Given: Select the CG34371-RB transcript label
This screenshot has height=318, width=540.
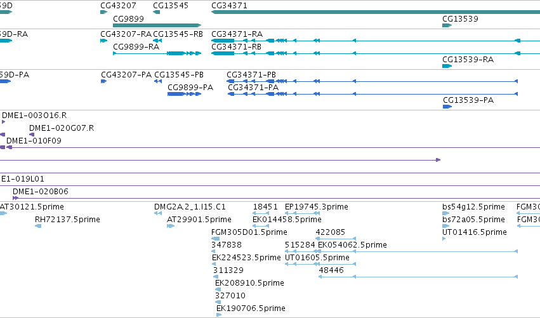Looking at the screenshot, I should pos(236,47).
